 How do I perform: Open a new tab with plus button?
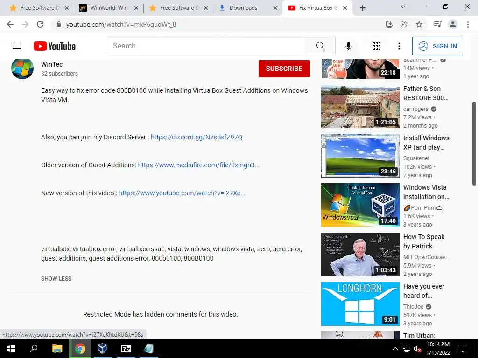[x=362, y=8]
